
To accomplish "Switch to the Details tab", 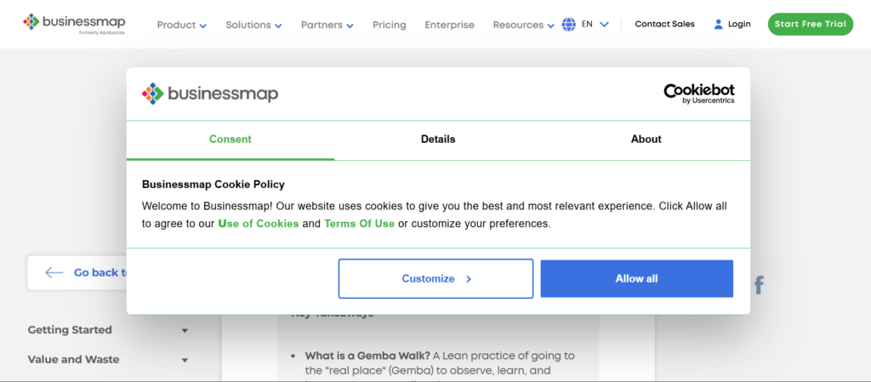I will (x=438, y=140).
